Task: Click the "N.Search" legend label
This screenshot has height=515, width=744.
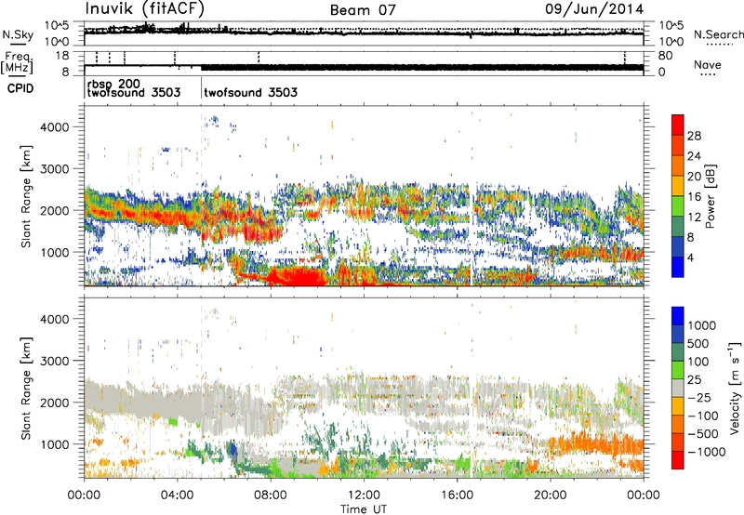Action: click(718, 34)
